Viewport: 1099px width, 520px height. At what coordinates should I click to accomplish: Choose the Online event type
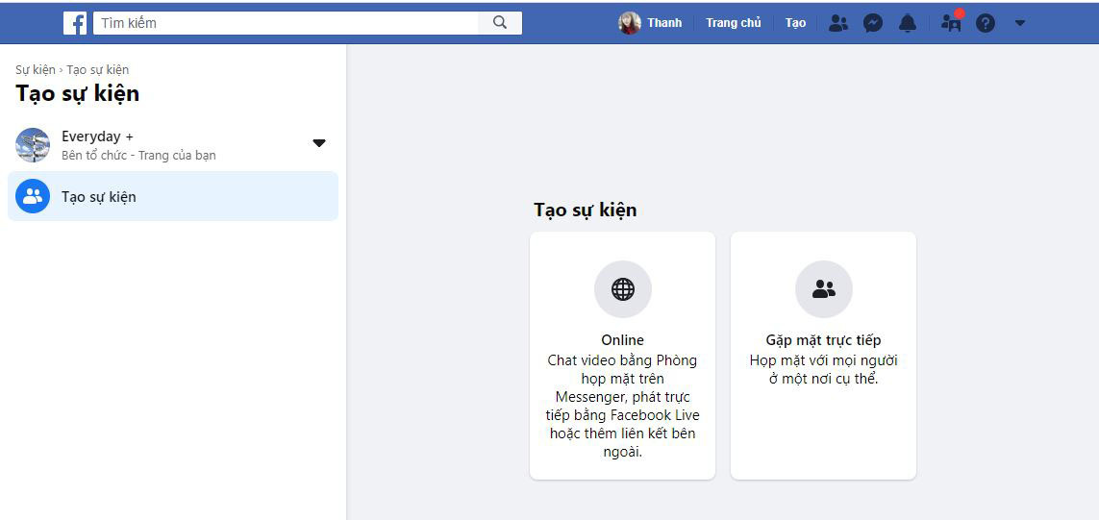coord(622,356)
